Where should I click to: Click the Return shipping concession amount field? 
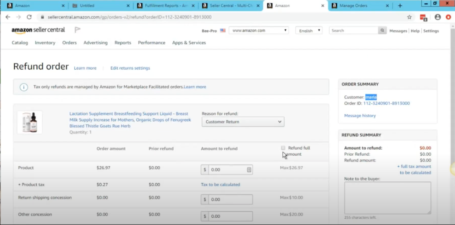227,199
